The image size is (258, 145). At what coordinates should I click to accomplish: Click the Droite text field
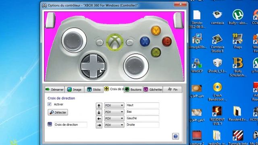(142, 125)
